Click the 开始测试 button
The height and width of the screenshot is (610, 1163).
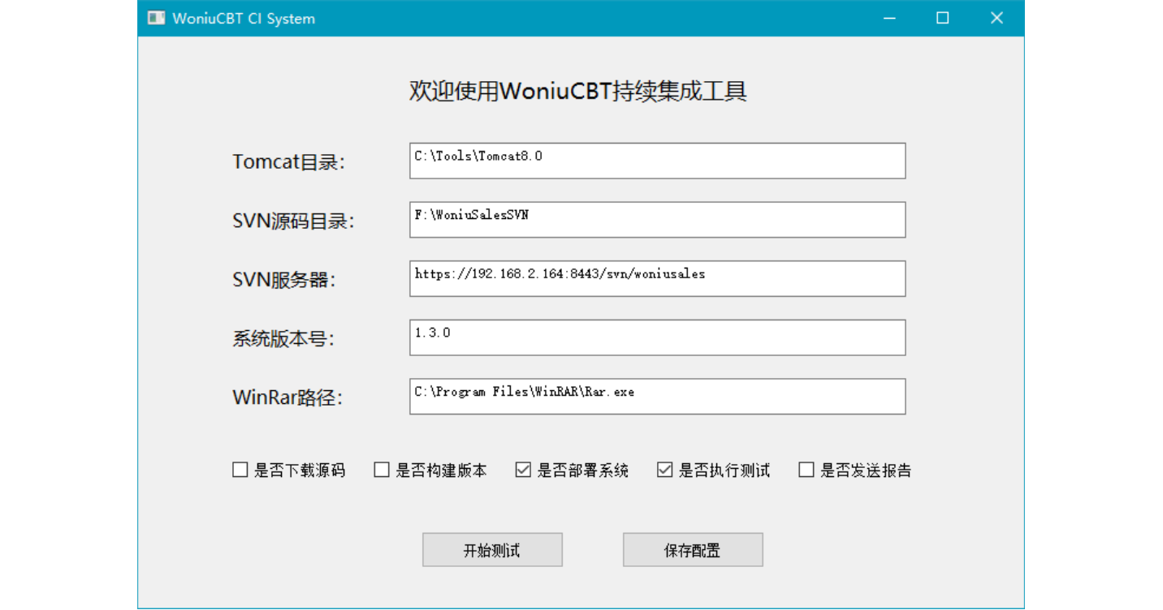tap(492, 549)
